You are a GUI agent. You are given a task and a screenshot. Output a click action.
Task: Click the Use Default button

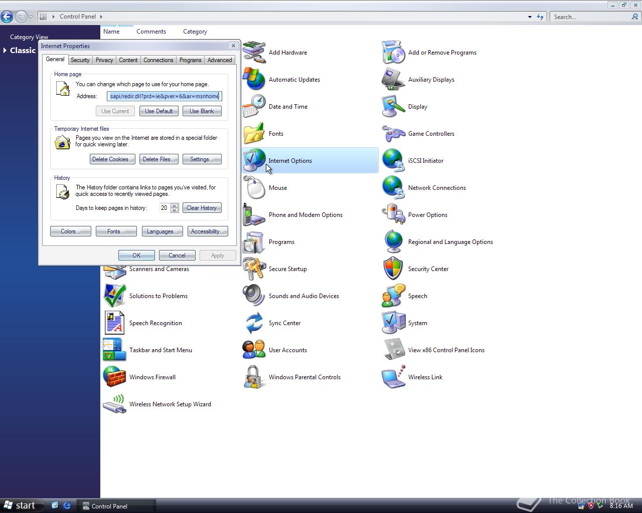click(x=158, y=111)
